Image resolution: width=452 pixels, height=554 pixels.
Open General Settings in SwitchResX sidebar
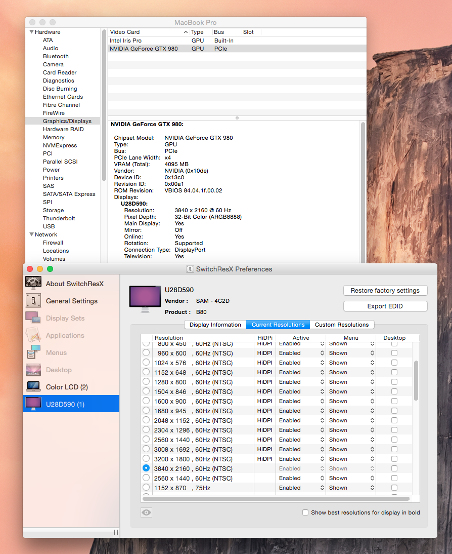71,301
